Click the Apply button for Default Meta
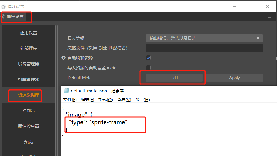The height and width of the screenshot is (156, 277). [x=235, y=78]
